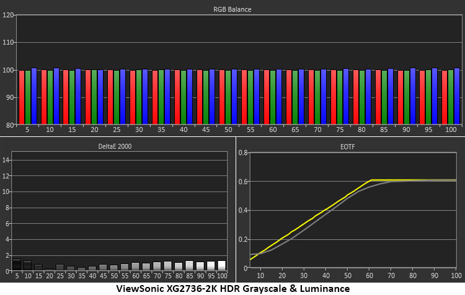Click the DeltaE 2000 chart title
465x295 pixels.
click(115, 146)
